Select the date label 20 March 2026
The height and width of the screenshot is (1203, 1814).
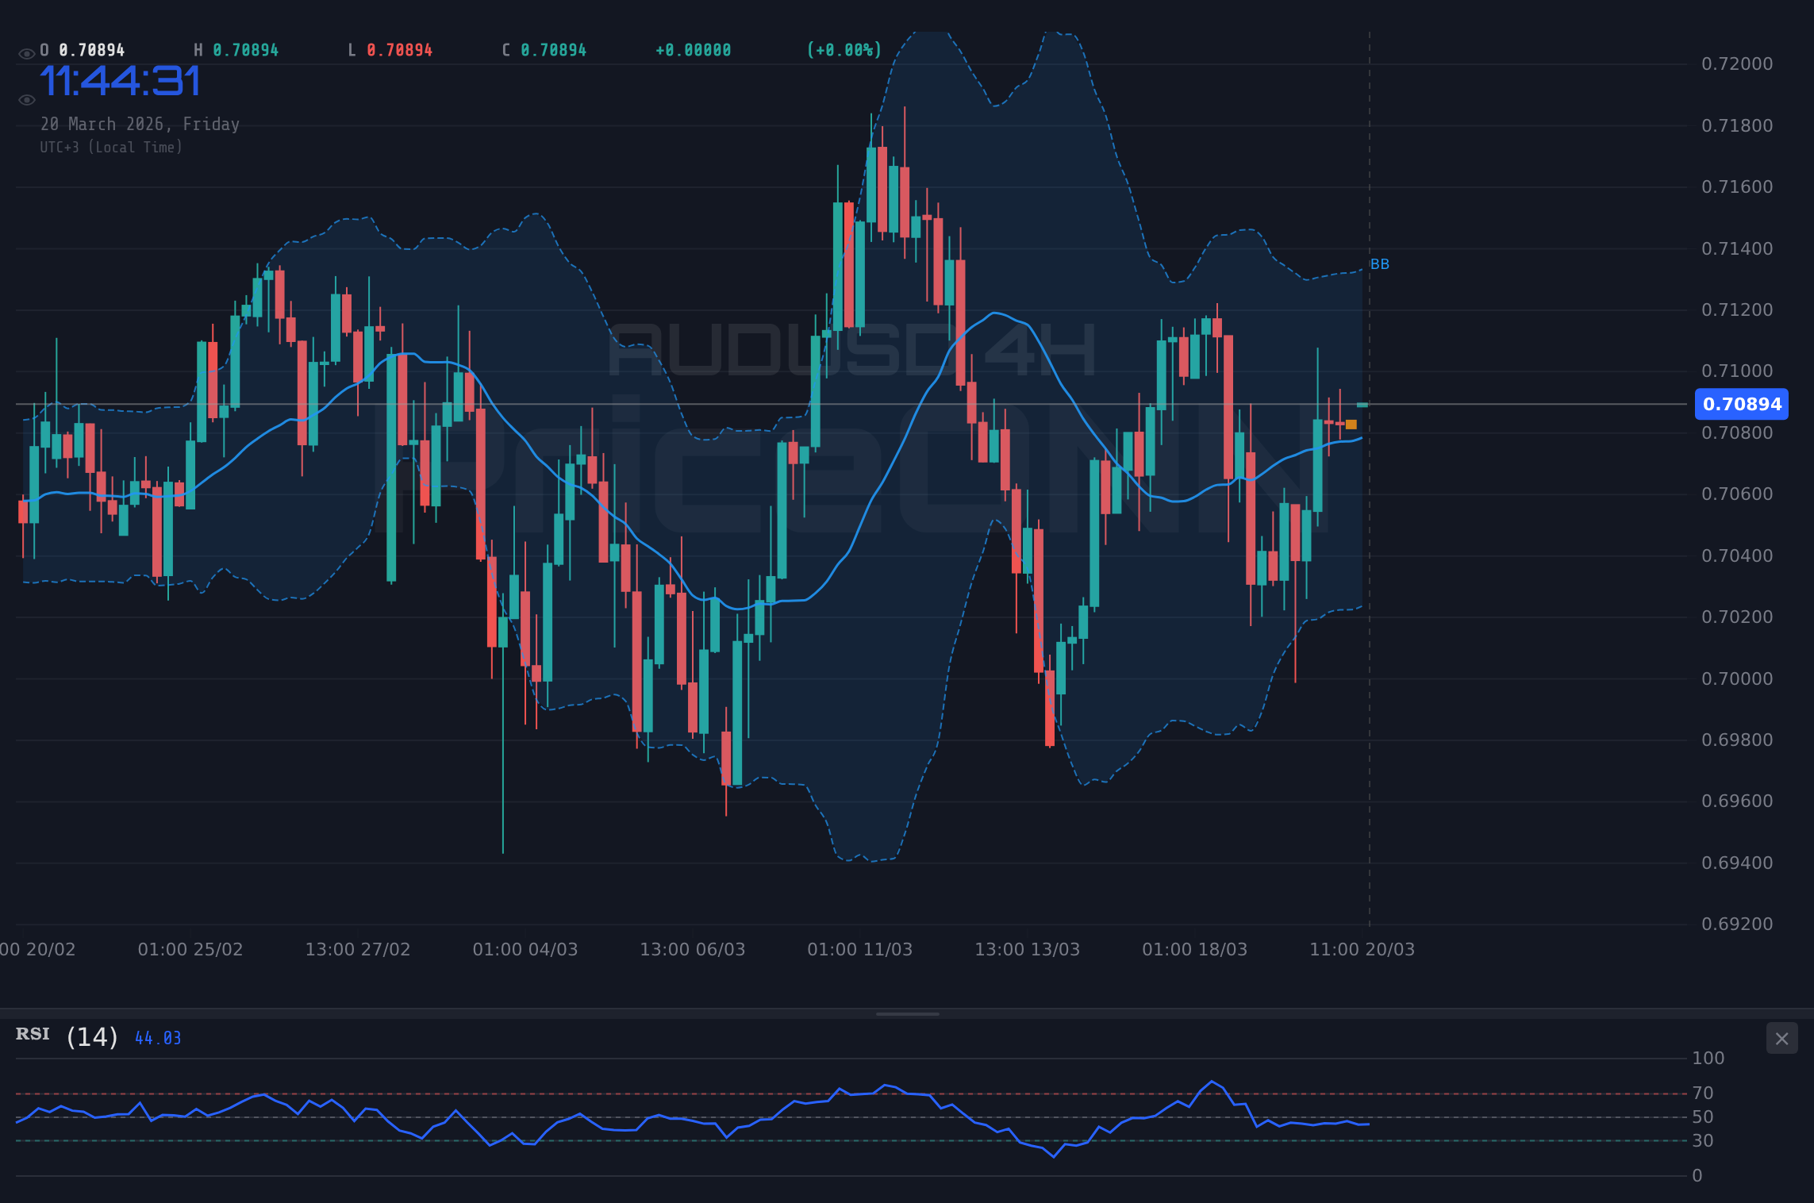coord(140,124)
